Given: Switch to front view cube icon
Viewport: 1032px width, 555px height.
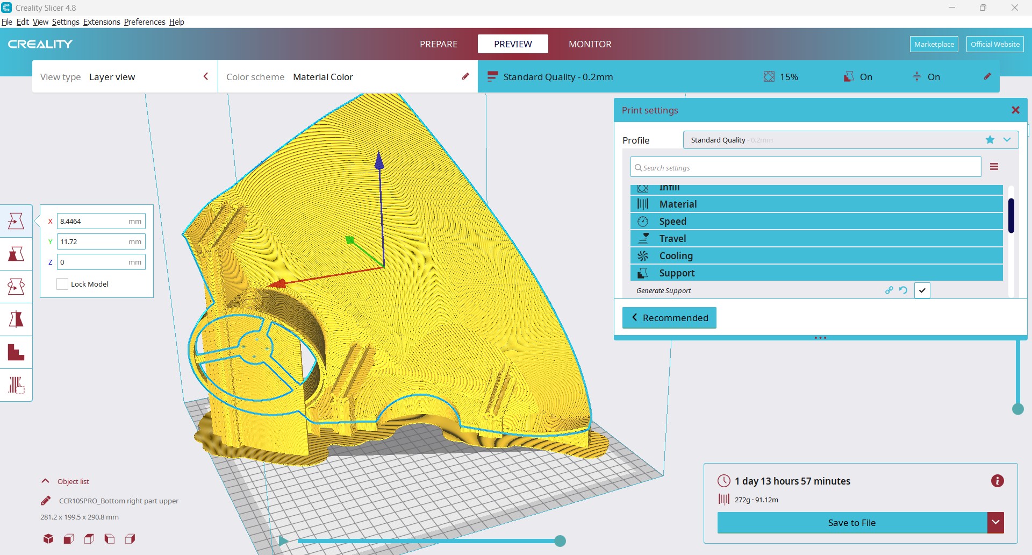Looking at the screenshot, I should tap(69, 538).
